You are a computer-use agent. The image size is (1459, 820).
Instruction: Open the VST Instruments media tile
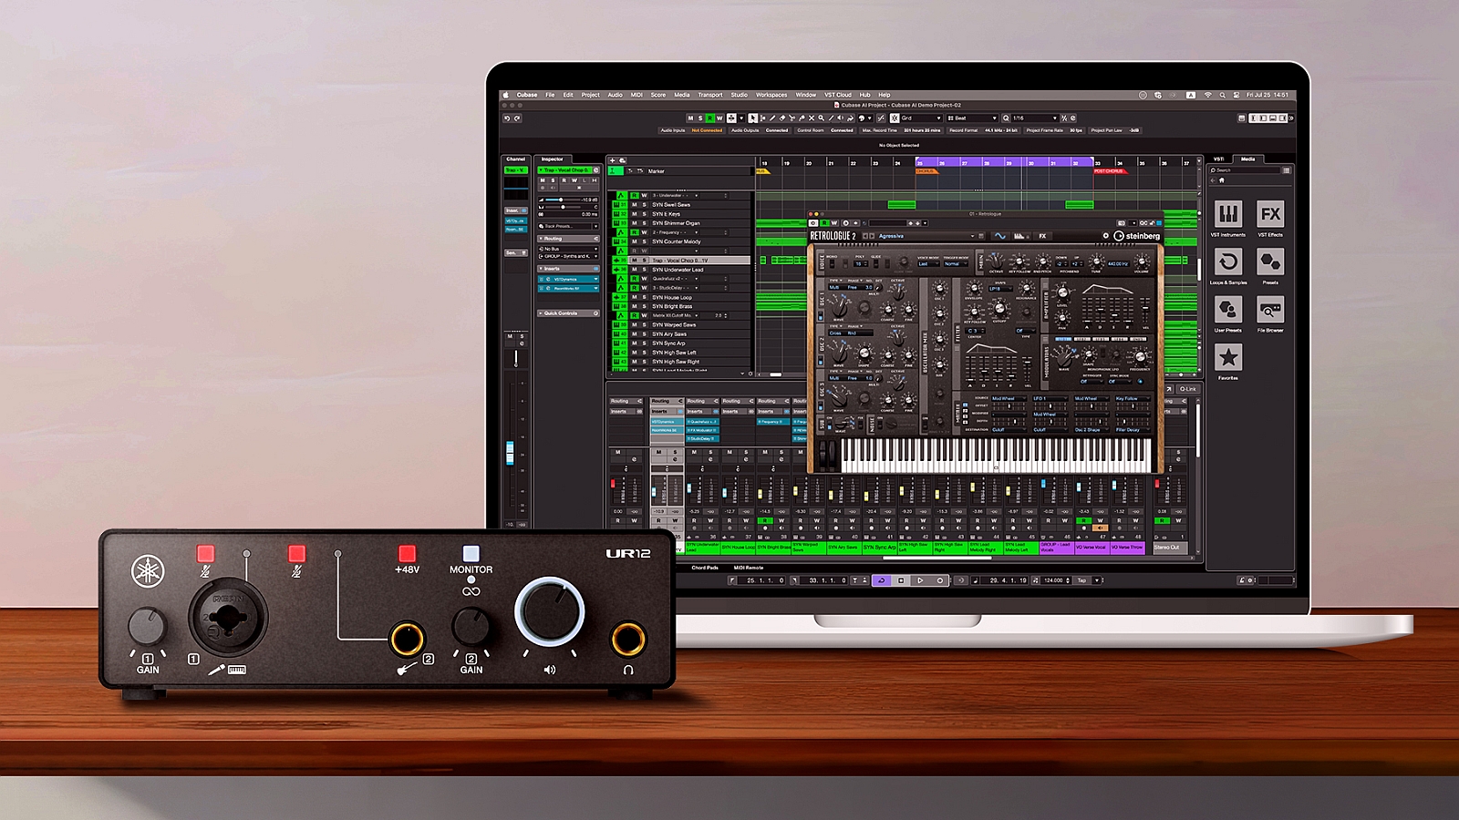[x=1227, y=214]
